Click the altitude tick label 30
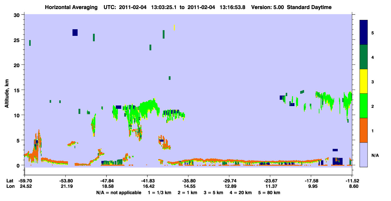Screen dimensions: 391x201 [x=17, y=15]
